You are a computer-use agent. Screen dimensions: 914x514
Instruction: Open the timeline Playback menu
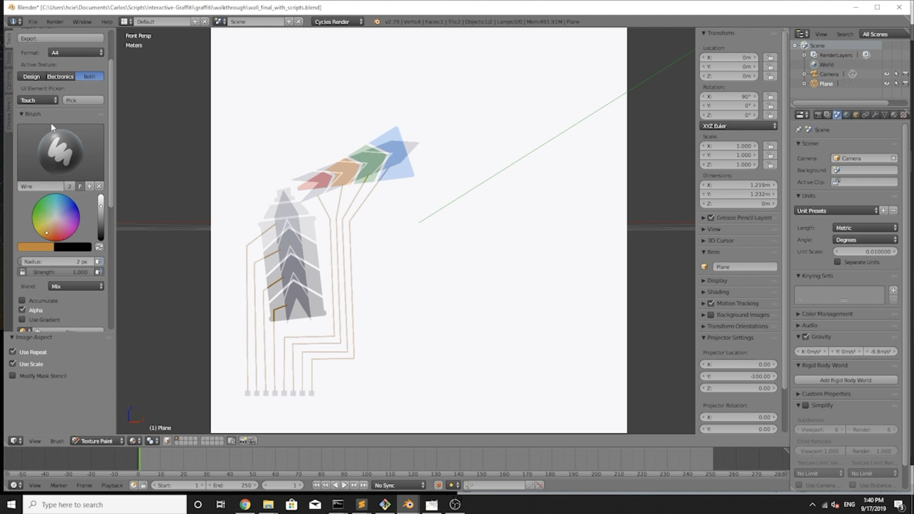[112, 485]
